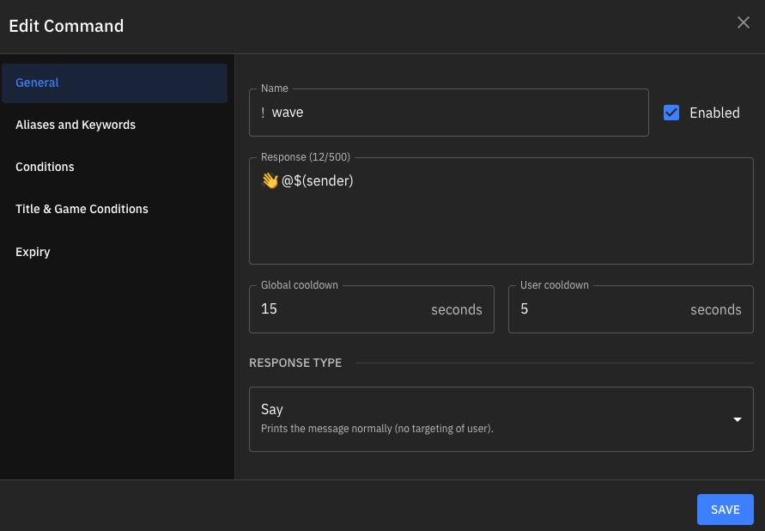Image resolution: width=765 pixels, height=531 pixels.
Task: Click the $(sender) variable text in Response
Action: (x=324, y=180)
